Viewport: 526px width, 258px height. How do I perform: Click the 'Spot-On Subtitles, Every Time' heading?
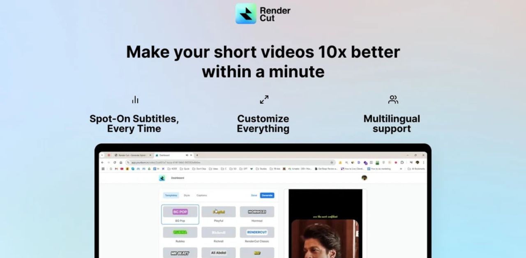[134, 124]
